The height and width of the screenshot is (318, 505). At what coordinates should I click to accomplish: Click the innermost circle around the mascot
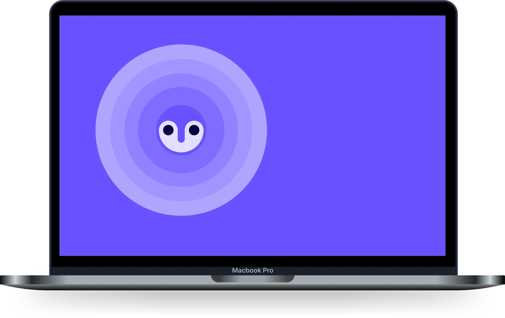click(x=181, y=112)
